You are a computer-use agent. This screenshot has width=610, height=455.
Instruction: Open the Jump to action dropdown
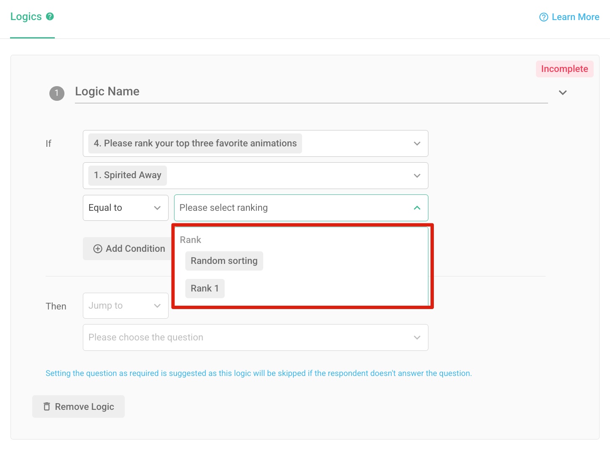(x=126, y=306)
